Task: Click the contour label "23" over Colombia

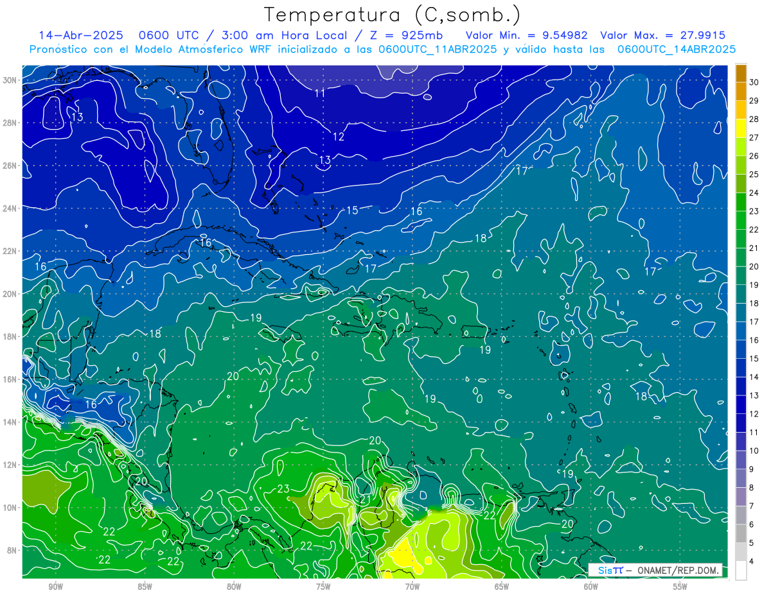Action: [283, 489]
